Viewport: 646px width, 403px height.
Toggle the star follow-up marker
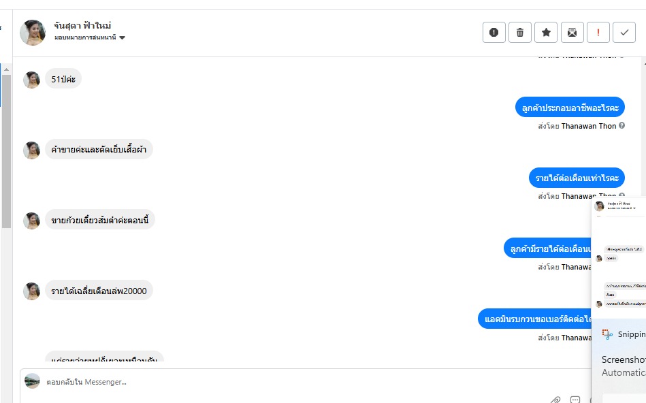click(x=546, y=32)
